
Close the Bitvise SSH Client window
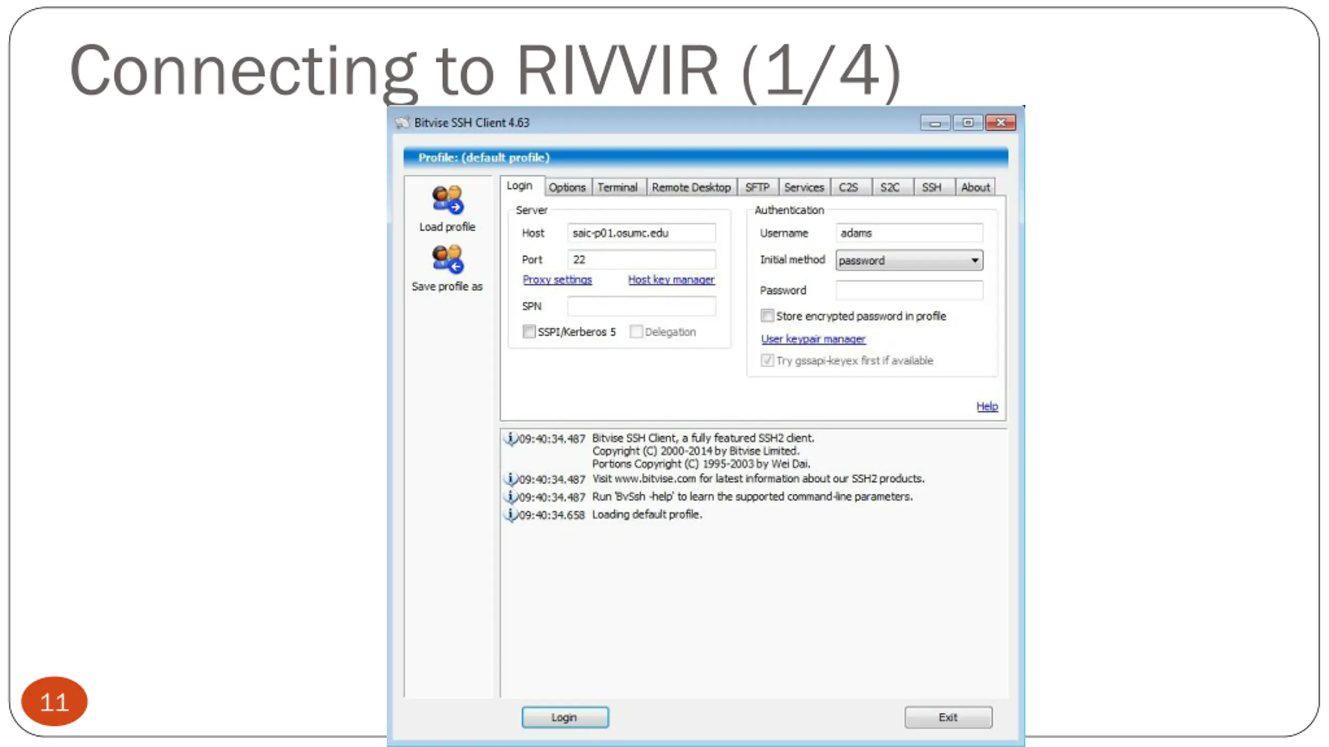pos(1000,123)
